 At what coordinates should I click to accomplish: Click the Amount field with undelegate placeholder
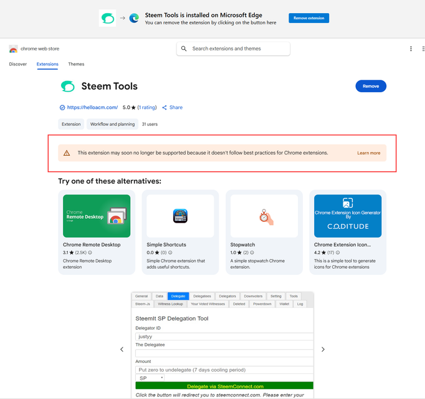tap(224, 370)
